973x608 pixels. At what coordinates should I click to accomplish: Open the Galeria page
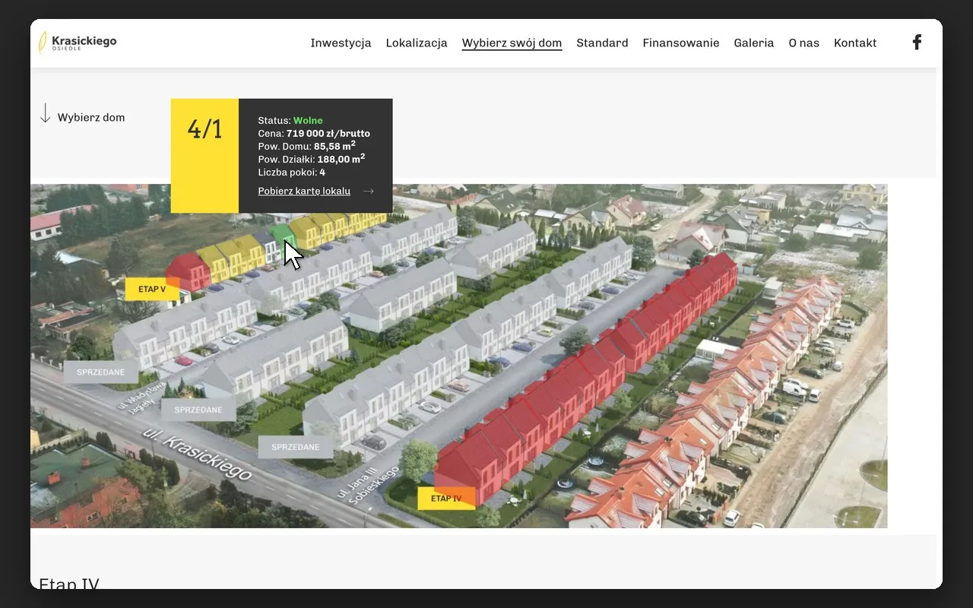pyautogui.click(x=754, y=43)
